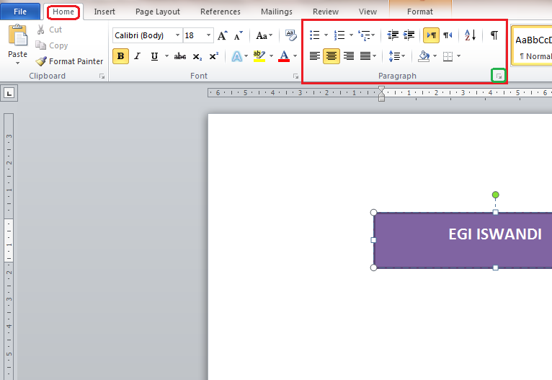Open the File tab
Image resolution: width=552 pixels, height=380 pixels.
(20, 12)
